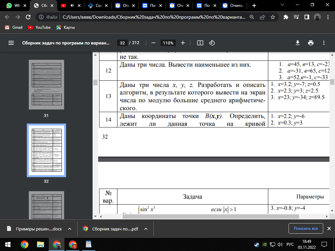The width and height of the screenshot is (335, 251).
Task: Open the Chrome profile avatar
Action: pyautogui.click(x=317, y=17)
